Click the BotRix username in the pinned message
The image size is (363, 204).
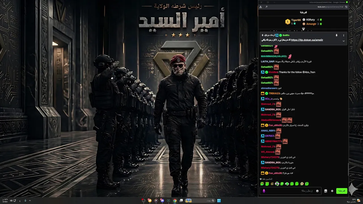pyautogui.click(x=286, y=35)
